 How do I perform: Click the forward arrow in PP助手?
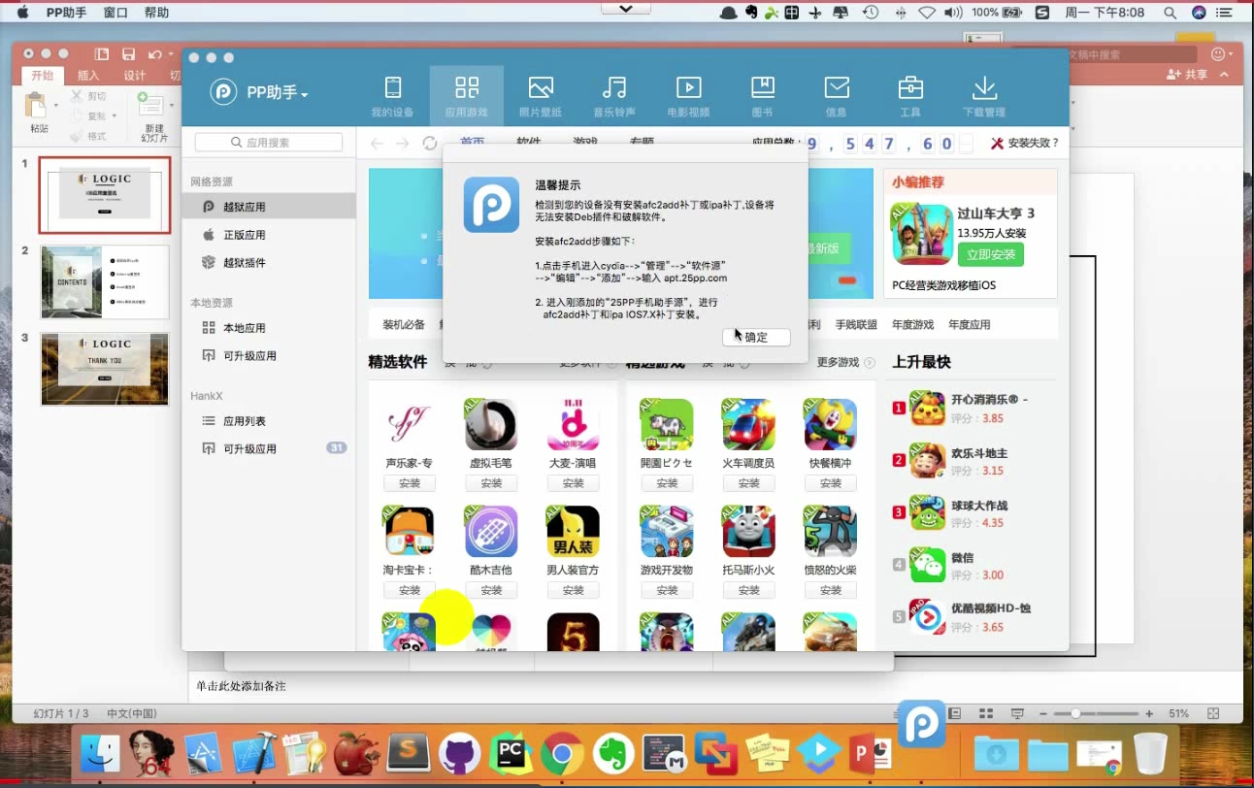point(403,144)
